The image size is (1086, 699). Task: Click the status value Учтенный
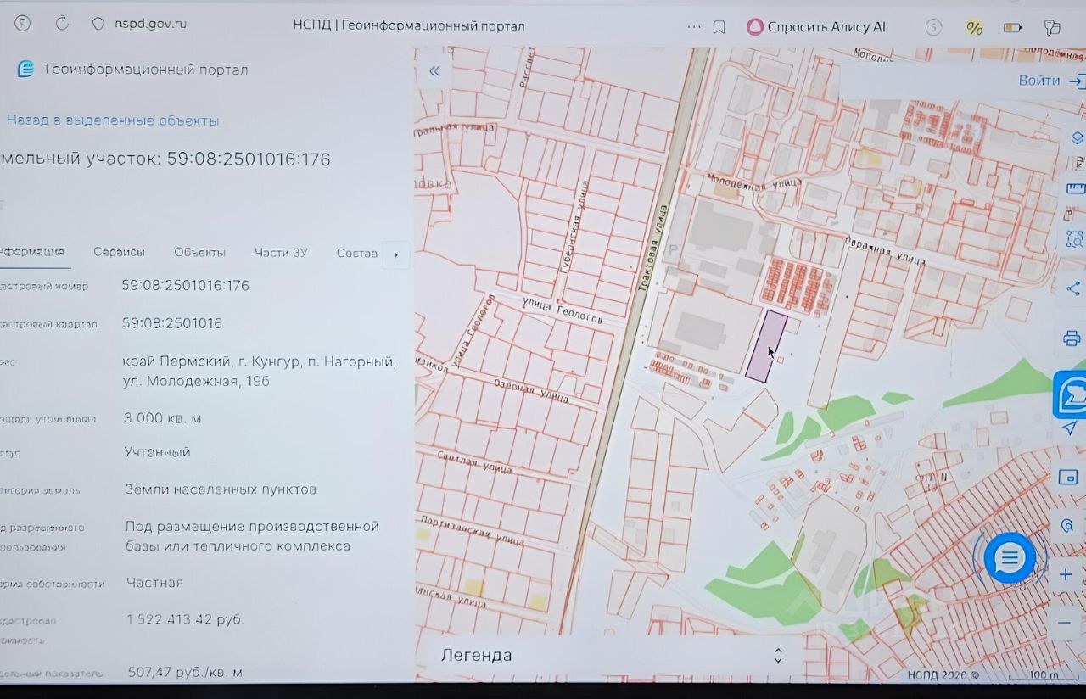(157, 452)
